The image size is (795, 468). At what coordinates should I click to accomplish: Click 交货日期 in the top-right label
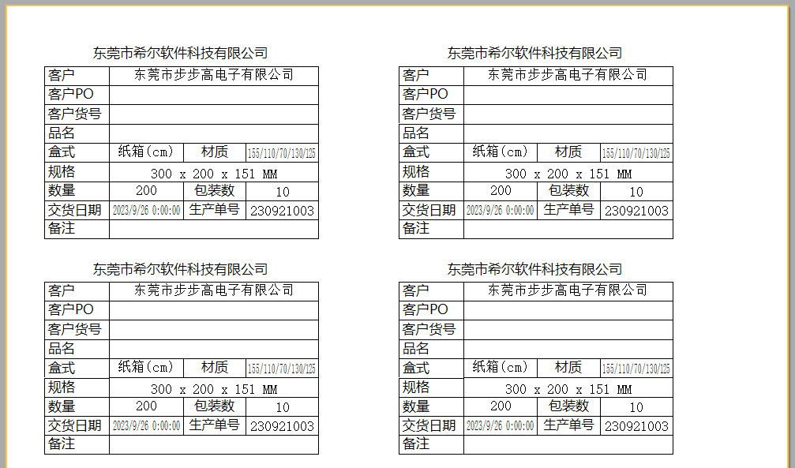pos(429,210)
